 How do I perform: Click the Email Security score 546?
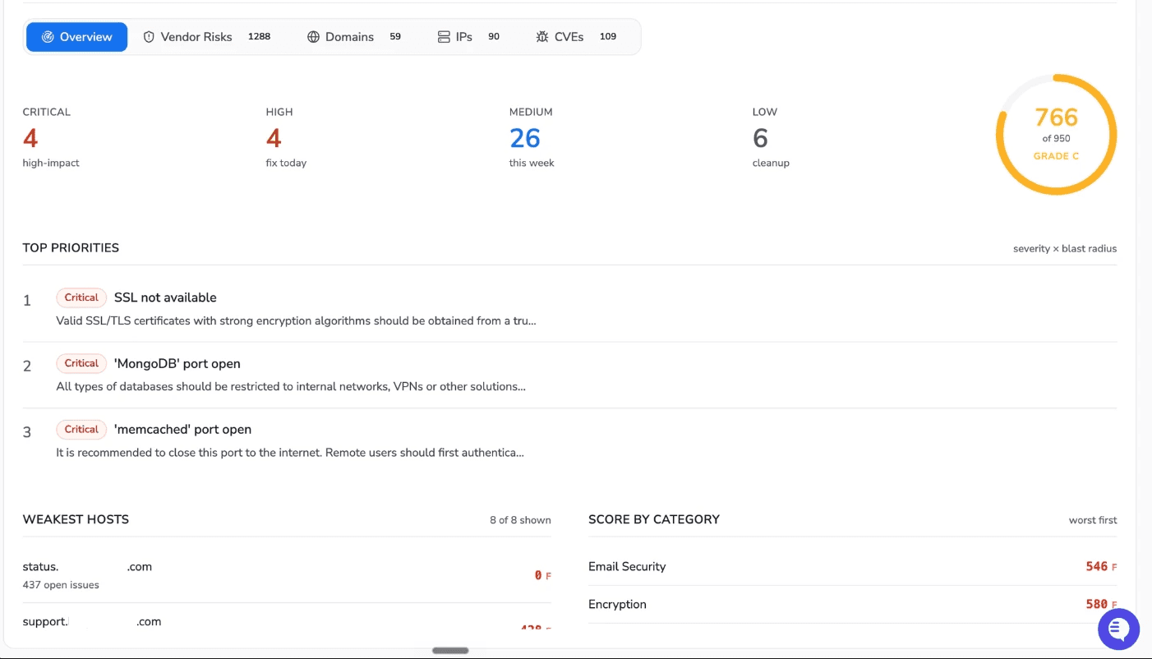click(1097, 567)
